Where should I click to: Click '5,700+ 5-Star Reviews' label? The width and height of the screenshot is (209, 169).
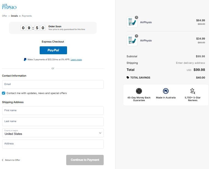[193, 99]
